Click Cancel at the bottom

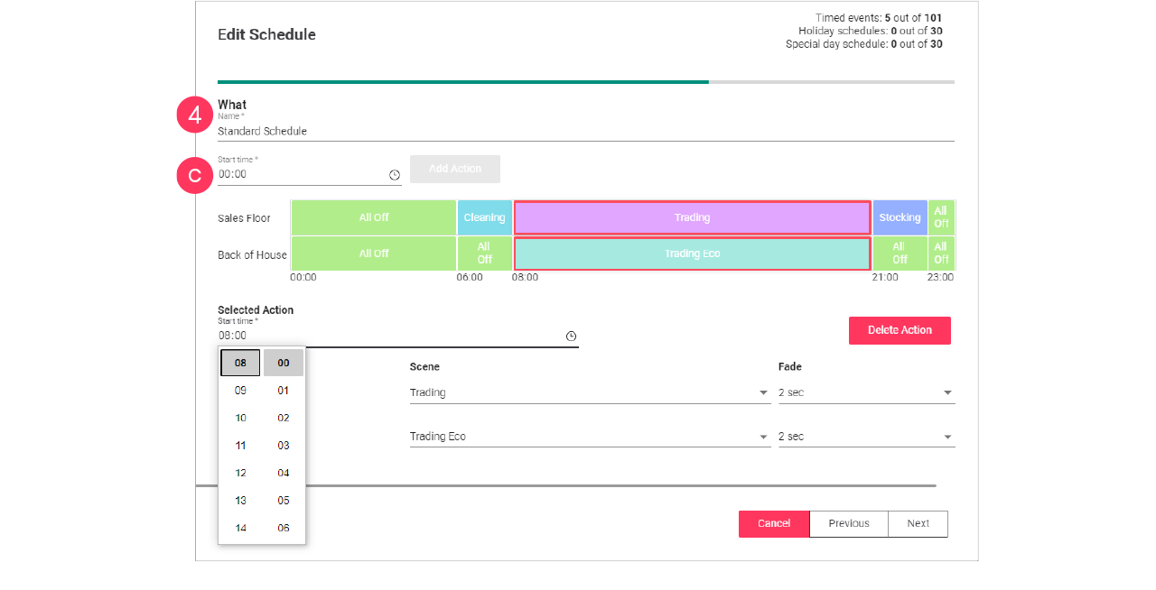774,523
